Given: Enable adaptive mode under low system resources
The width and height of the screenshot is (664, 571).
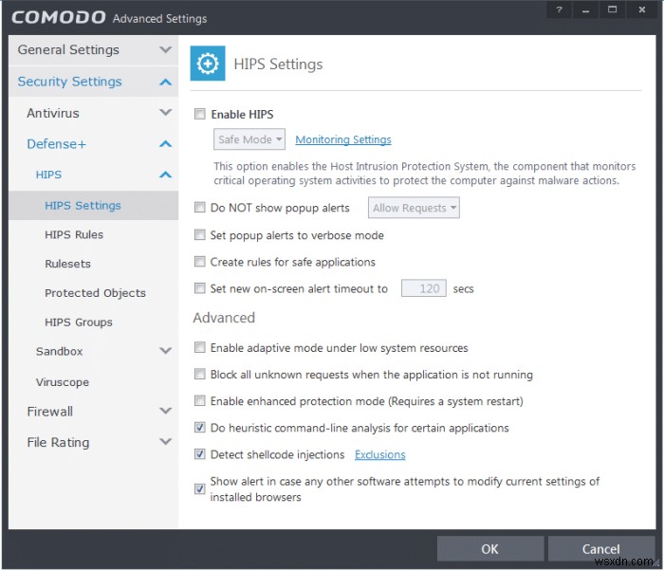Looking at the screenshot, I should [200, 347].
